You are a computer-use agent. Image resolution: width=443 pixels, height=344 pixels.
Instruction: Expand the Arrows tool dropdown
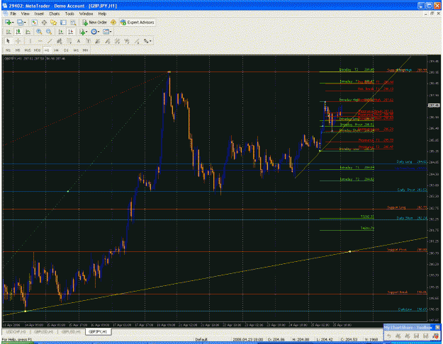tap(150, 41)
